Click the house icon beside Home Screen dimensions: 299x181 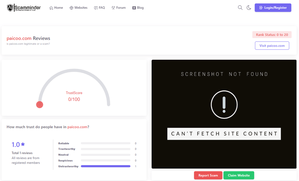click(x=51, y=8)
